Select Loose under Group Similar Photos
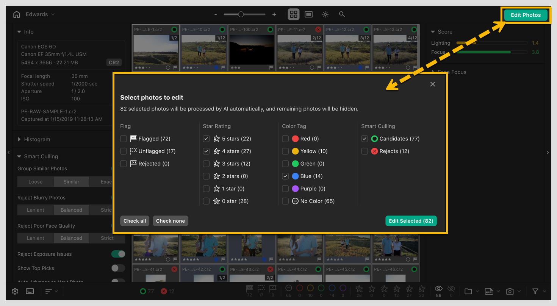Image resolution: width=557 pixels, height=306 pixels. coord(35,182)
